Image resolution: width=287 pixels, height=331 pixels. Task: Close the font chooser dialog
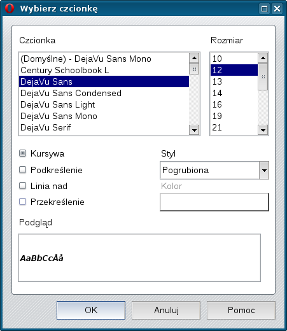pos(277,9)
